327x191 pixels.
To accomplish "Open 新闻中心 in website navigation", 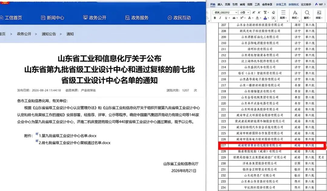I will [53, 18].
